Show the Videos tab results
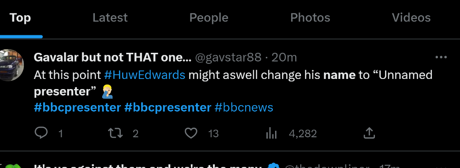Viewport: 460px width, 168px height. pyautogui.click(x=411, y=18)
